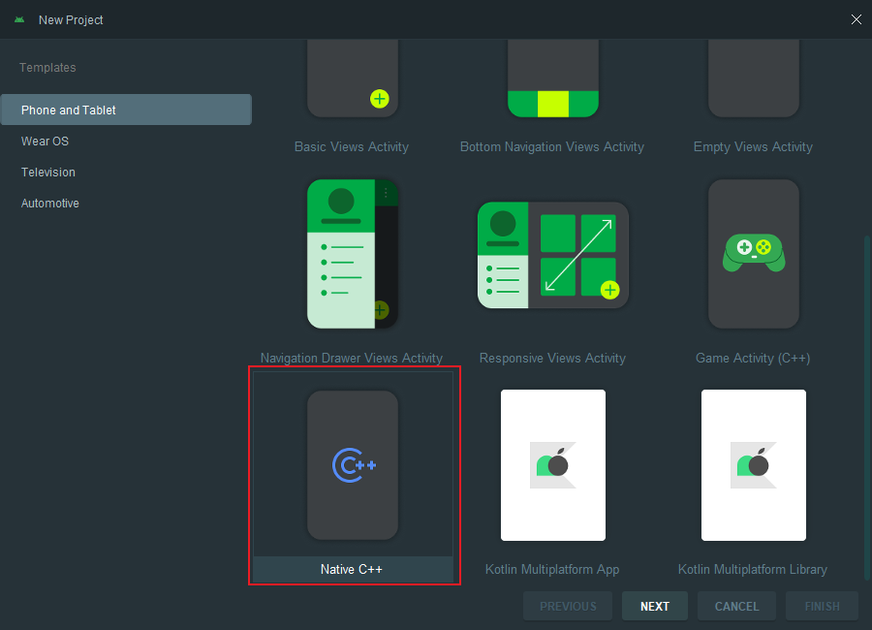This screenshot has height=630, width=872.
Task: Switch to Automotive templates
Action: pos(126,204)
